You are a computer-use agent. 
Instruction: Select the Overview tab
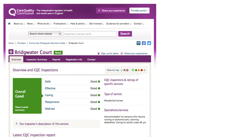coord(16,59)
